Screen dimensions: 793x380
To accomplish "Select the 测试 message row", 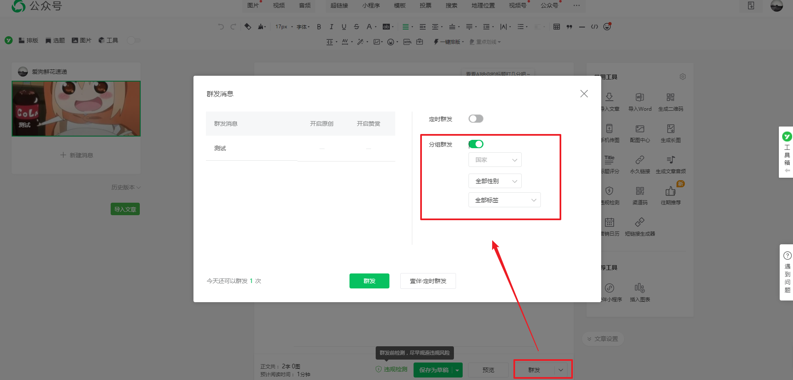I will [300, 148].
